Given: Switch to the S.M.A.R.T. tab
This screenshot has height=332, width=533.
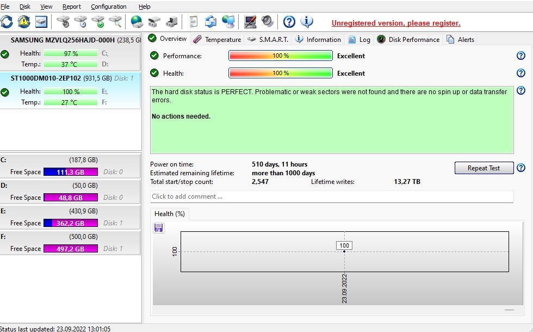Looking at the screenshot, I should coord(268,39).
